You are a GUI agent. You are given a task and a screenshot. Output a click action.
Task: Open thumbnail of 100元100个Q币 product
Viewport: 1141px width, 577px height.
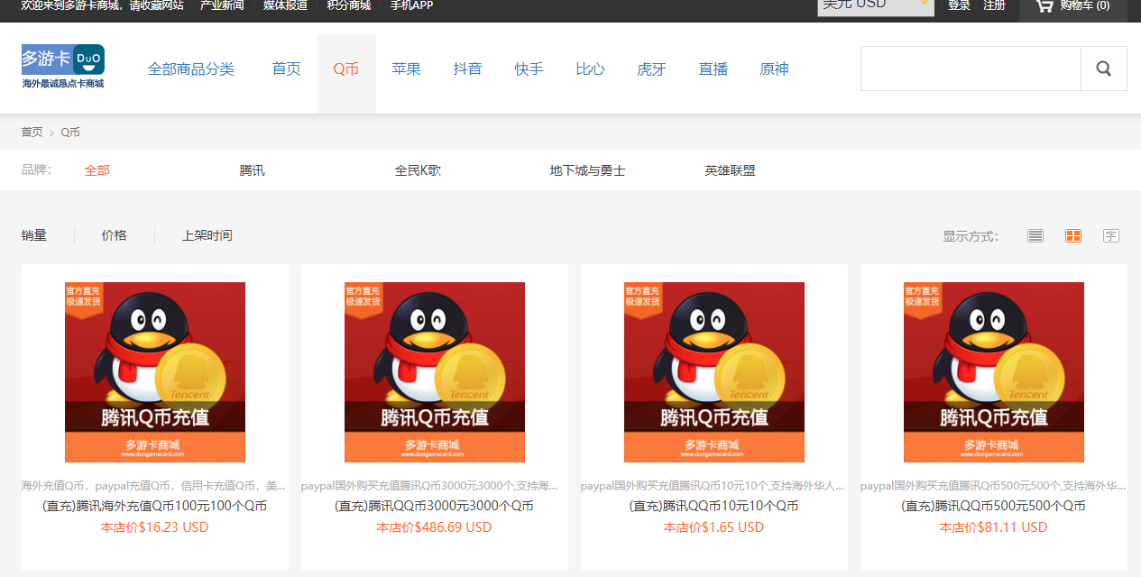click(x=155, y=372)
